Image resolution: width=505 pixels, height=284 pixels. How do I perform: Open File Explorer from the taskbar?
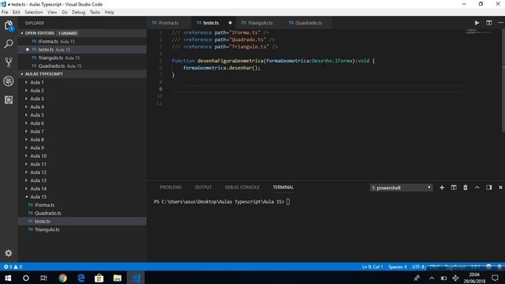[118, 278]
